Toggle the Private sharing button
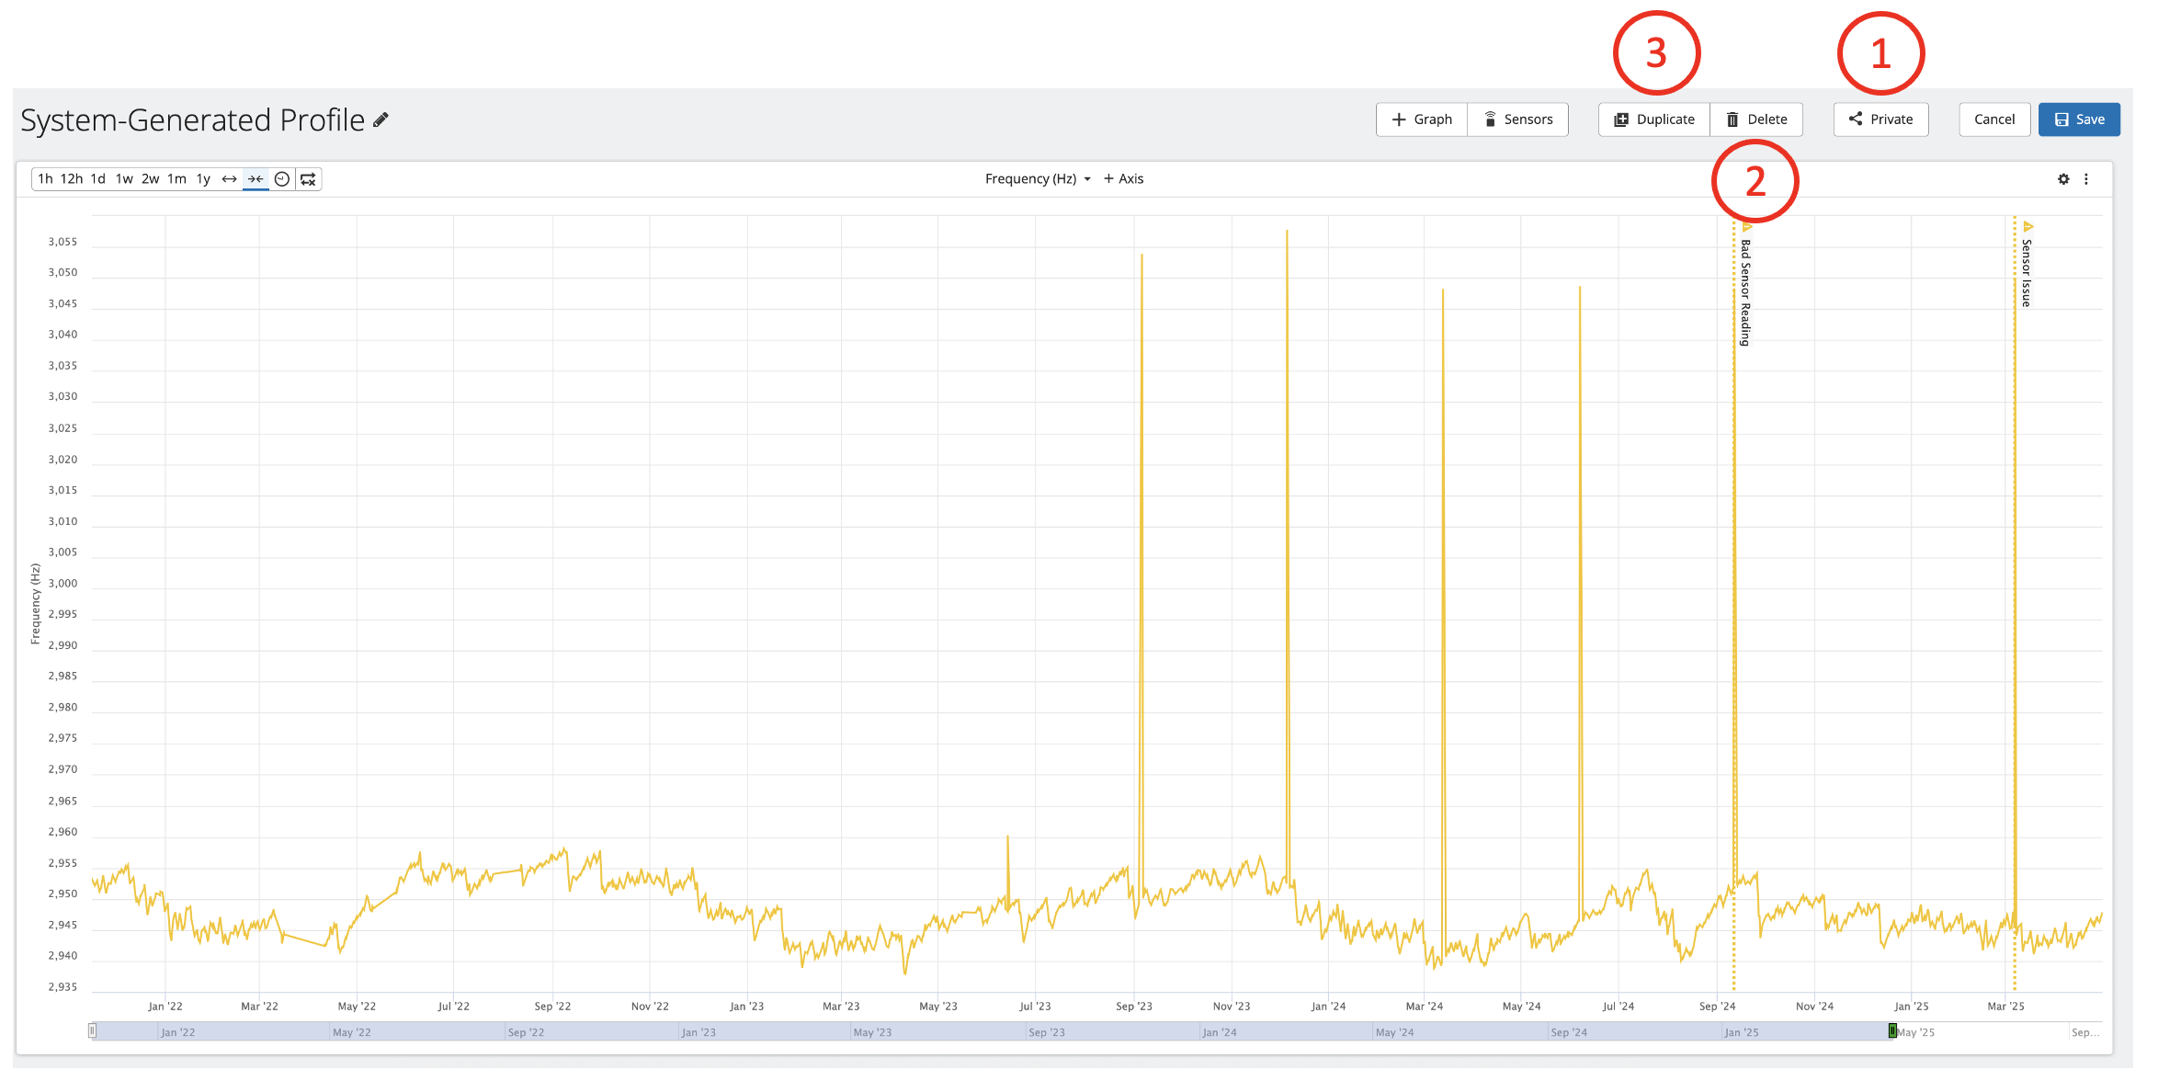This screenshot has width=2158, height=1081. [x=1880, y=119]
